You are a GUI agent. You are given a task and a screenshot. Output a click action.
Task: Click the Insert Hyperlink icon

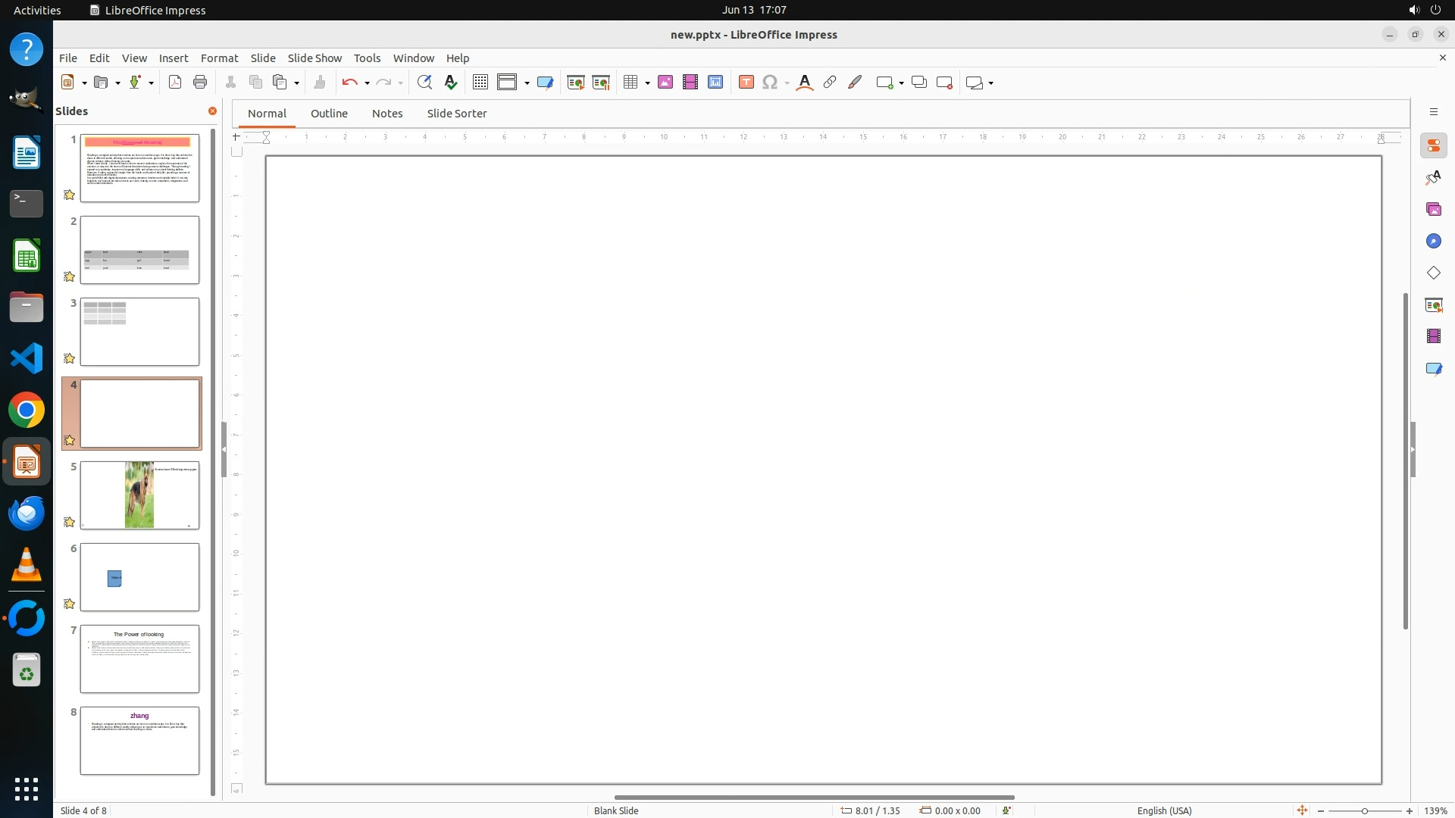click(830, 83)
